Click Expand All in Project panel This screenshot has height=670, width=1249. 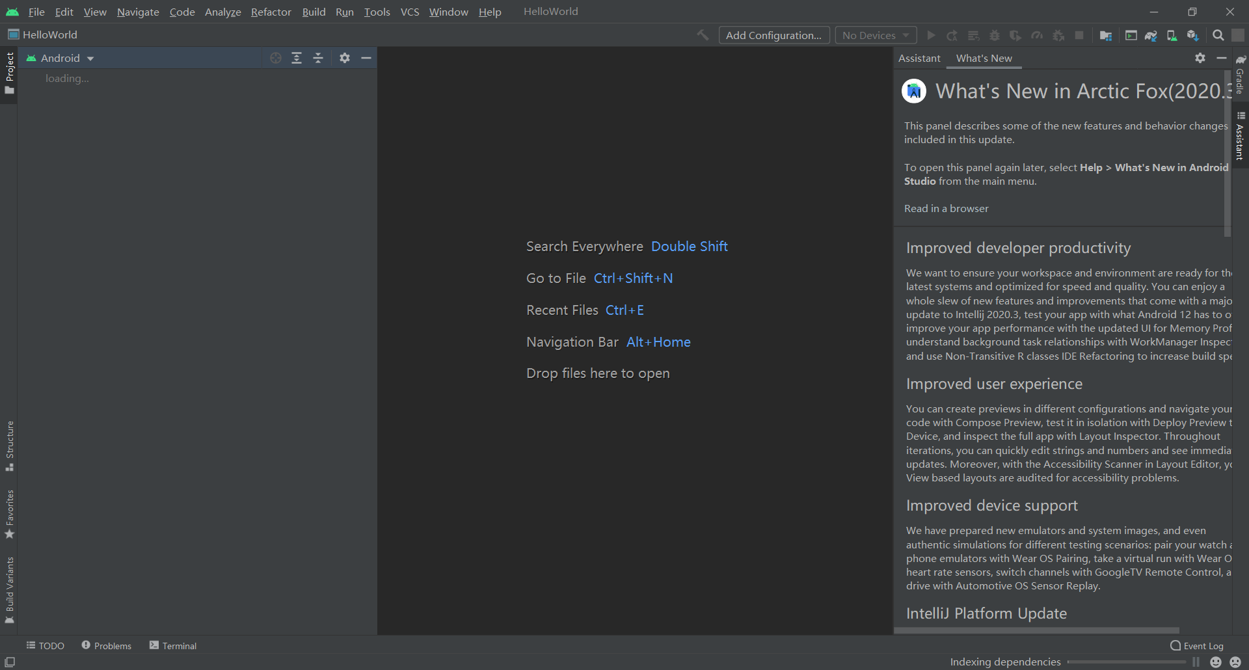pos(297,58)
